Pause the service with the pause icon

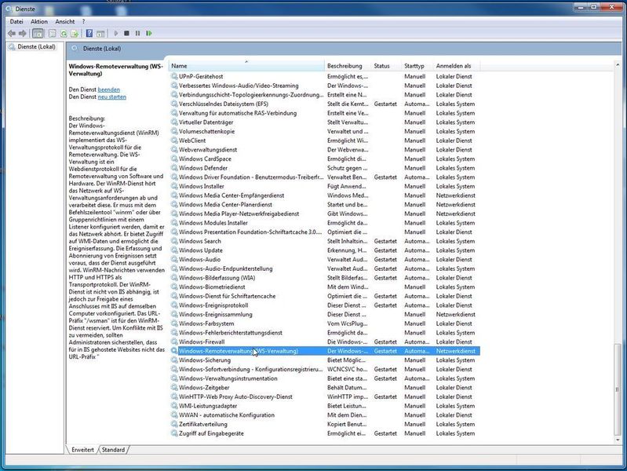[137, 33]
